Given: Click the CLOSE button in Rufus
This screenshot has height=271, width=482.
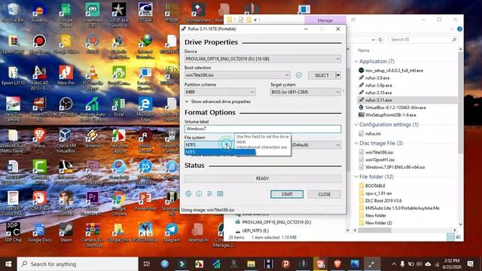Looking at the screenshot, I should [x=325, y=194].
